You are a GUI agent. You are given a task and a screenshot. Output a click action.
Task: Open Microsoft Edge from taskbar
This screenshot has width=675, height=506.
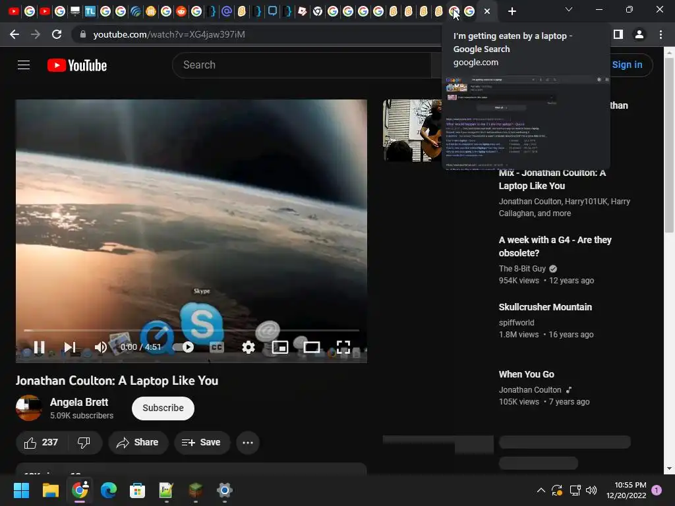tap(109, 490)
